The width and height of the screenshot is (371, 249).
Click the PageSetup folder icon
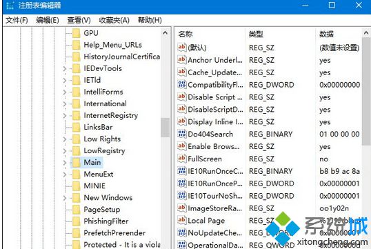76,210
